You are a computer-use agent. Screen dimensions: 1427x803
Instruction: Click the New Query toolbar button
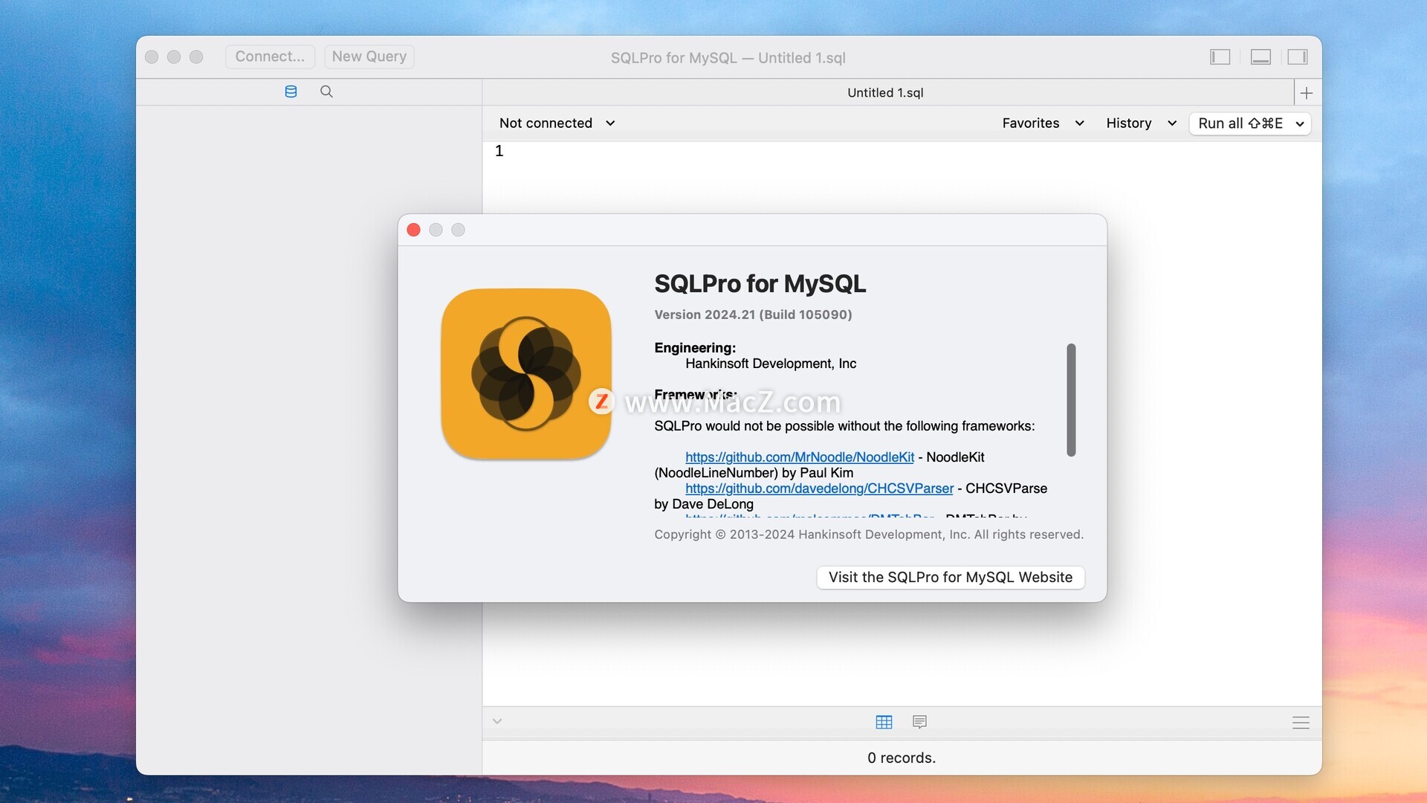369,57
